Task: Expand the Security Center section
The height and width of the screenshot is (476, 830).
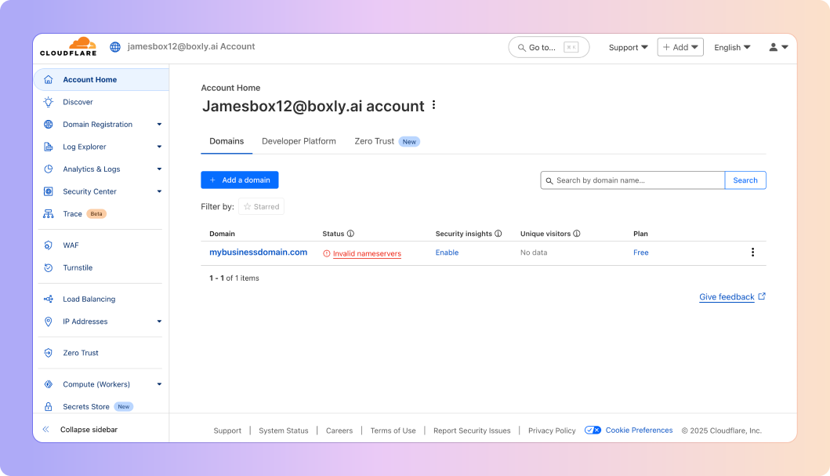Action: click(x=159, y=191)
